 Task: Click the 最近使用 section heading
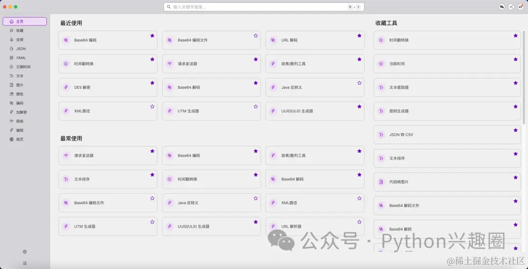click(71, 23)
